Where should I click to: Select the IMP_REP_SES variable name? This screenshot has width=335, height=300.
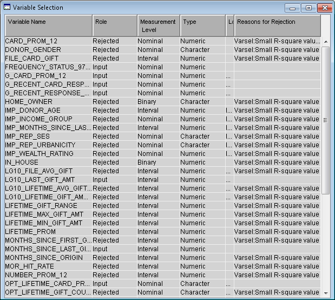pos(28,136)
